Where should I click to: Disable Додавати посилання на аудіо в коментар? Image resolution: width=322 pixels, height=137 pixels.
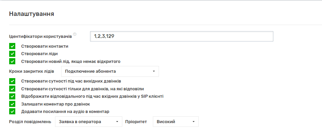tap(12, 111)
